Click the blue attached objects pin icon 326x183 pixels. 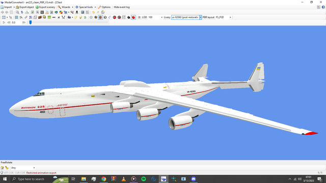pyautogui.click(x=22, y=12)
